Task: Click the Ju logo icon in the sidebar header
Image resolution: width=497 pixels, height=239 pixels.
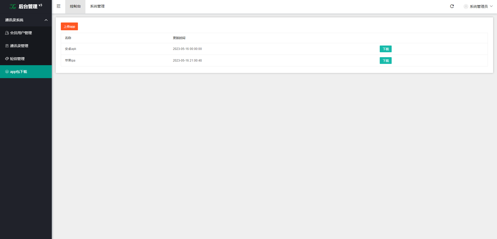Action: [13, 6]
